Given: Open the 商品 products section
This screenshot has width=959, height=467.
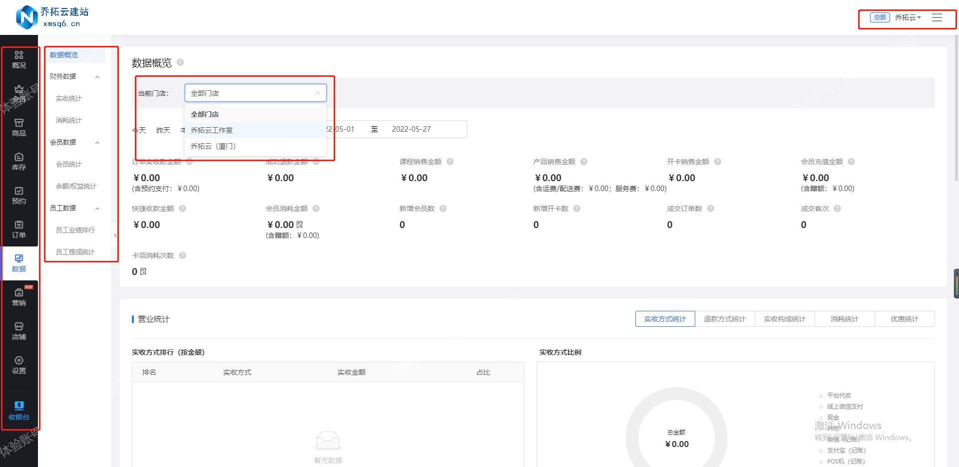Looking at the screenshot, I should (19, 128).
